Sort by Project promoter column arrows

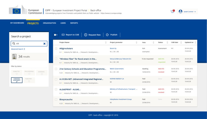tap(136, 43)
